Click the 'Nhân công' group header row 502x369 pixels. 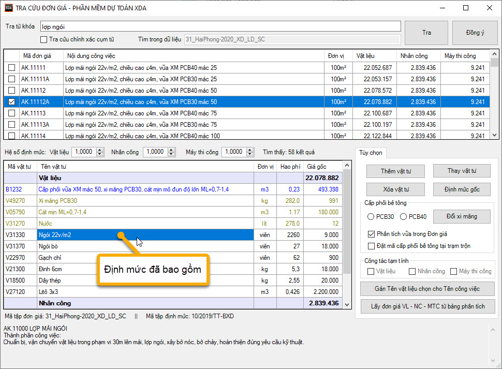coord(173,303)
